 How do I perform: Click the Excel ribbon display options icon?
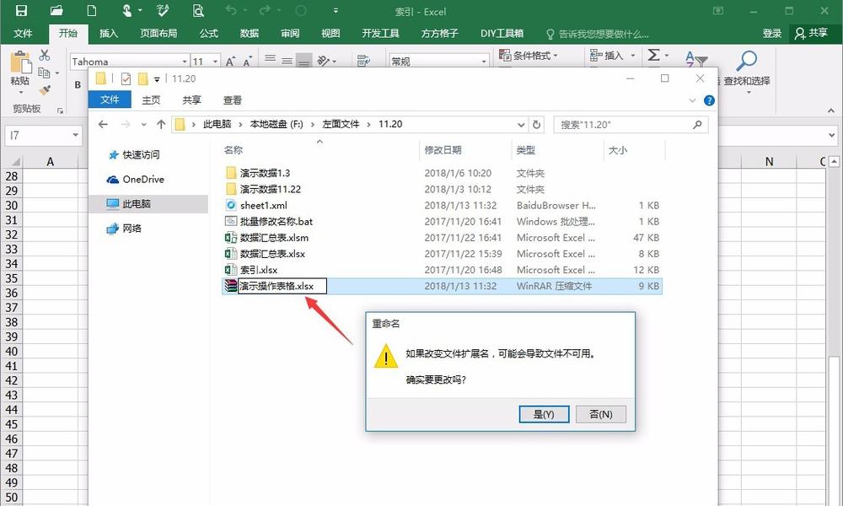pos(718,11)
